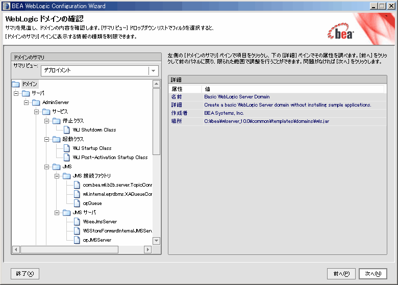Click the WLI Shutdown Class document icon
This screenshot has width=398, height=285.
(x=67, y=130)
